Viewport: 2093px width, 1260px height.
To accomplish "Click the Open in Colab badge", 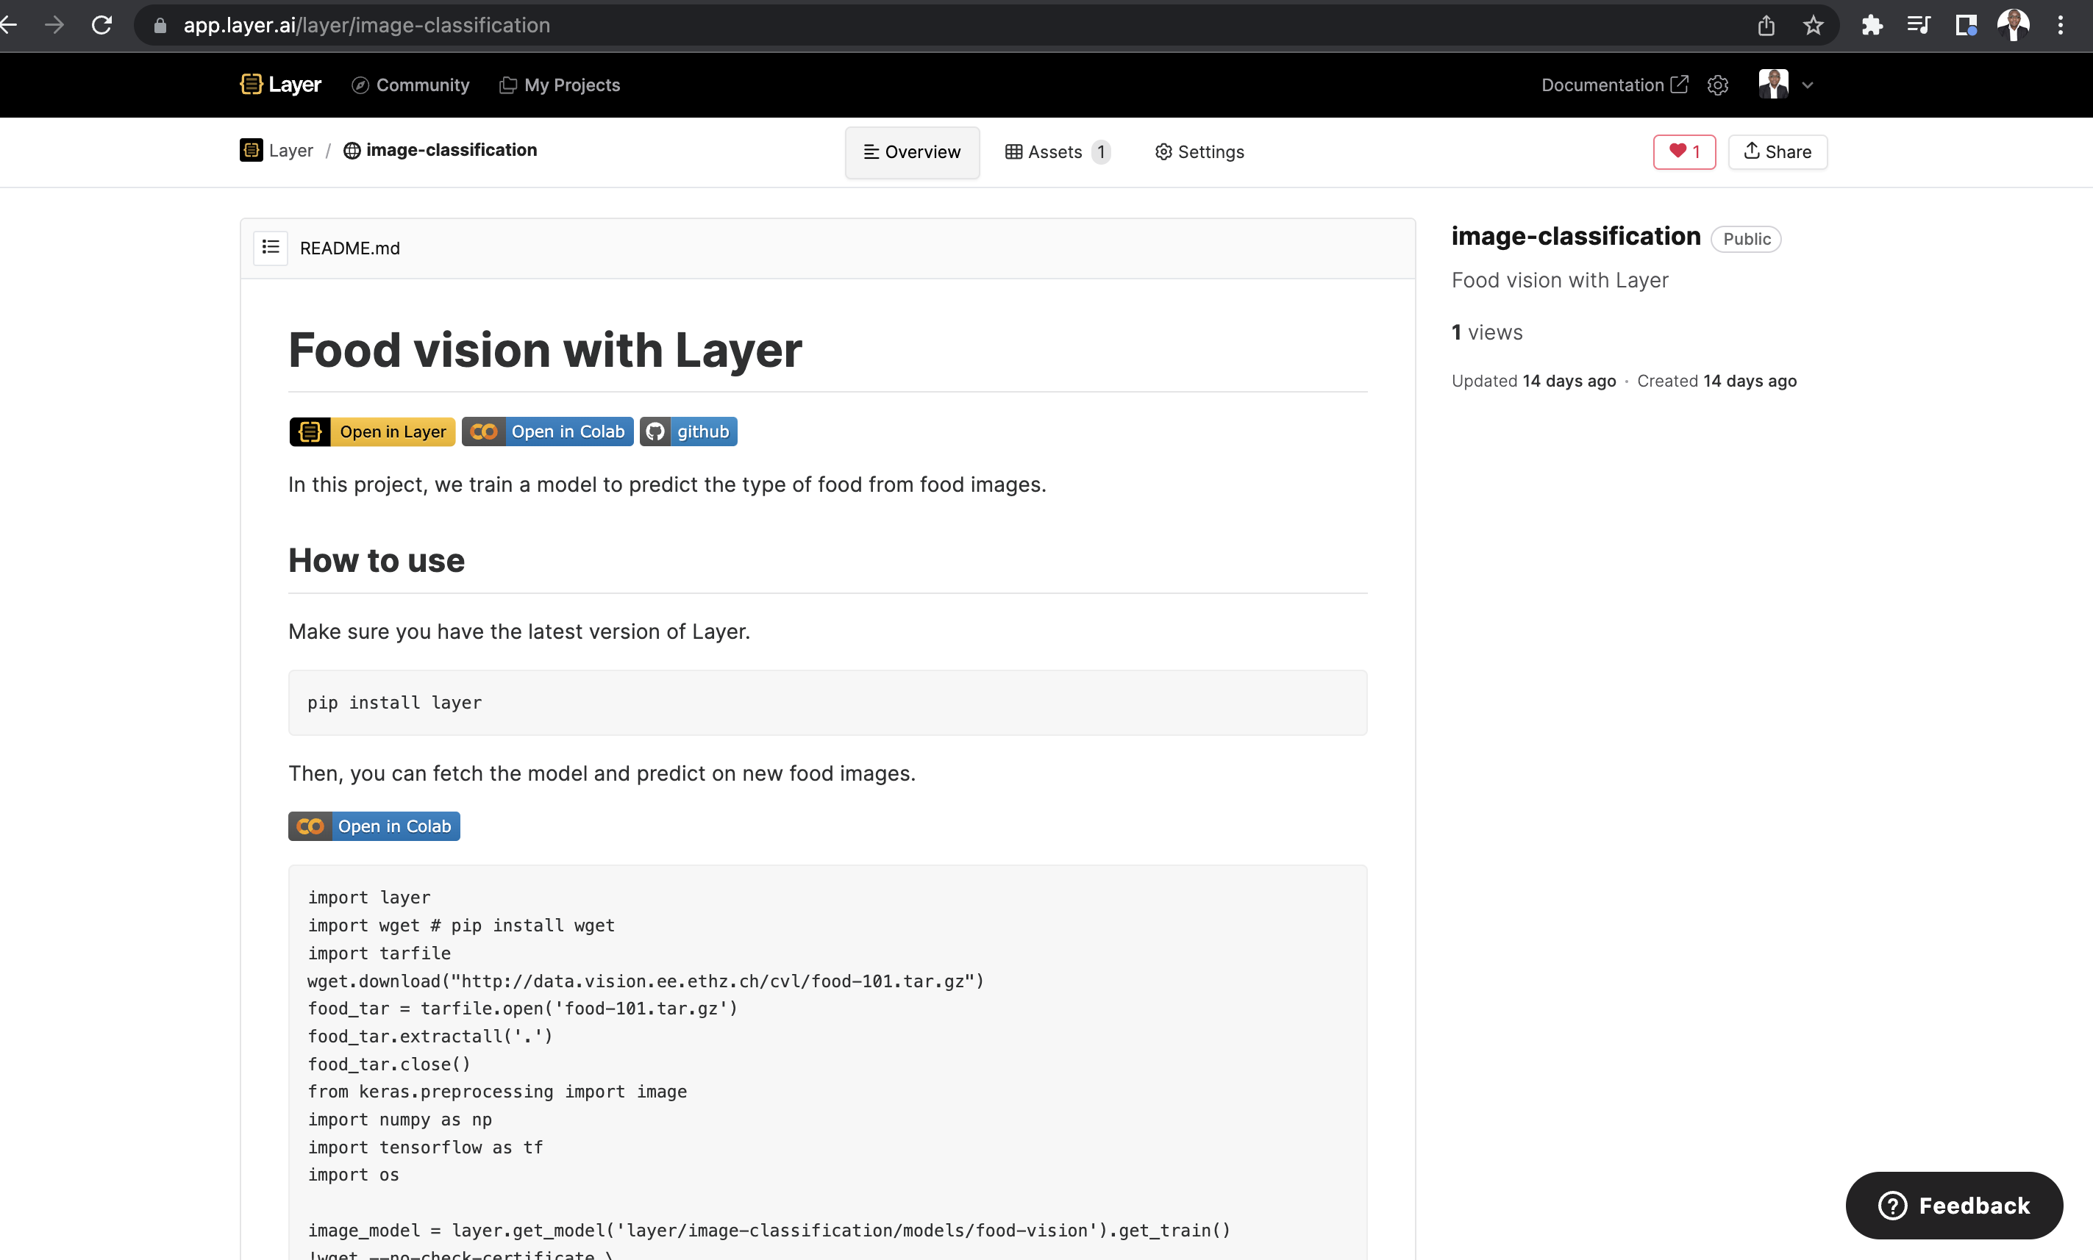I will point(547,432).
